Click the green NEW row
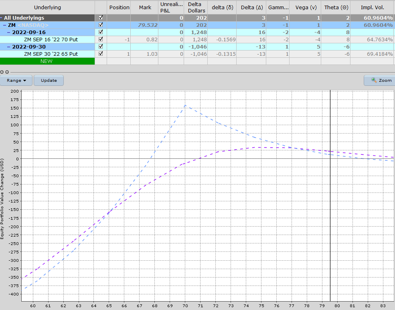Screen dimensions: 395x310 pos(46,61)
